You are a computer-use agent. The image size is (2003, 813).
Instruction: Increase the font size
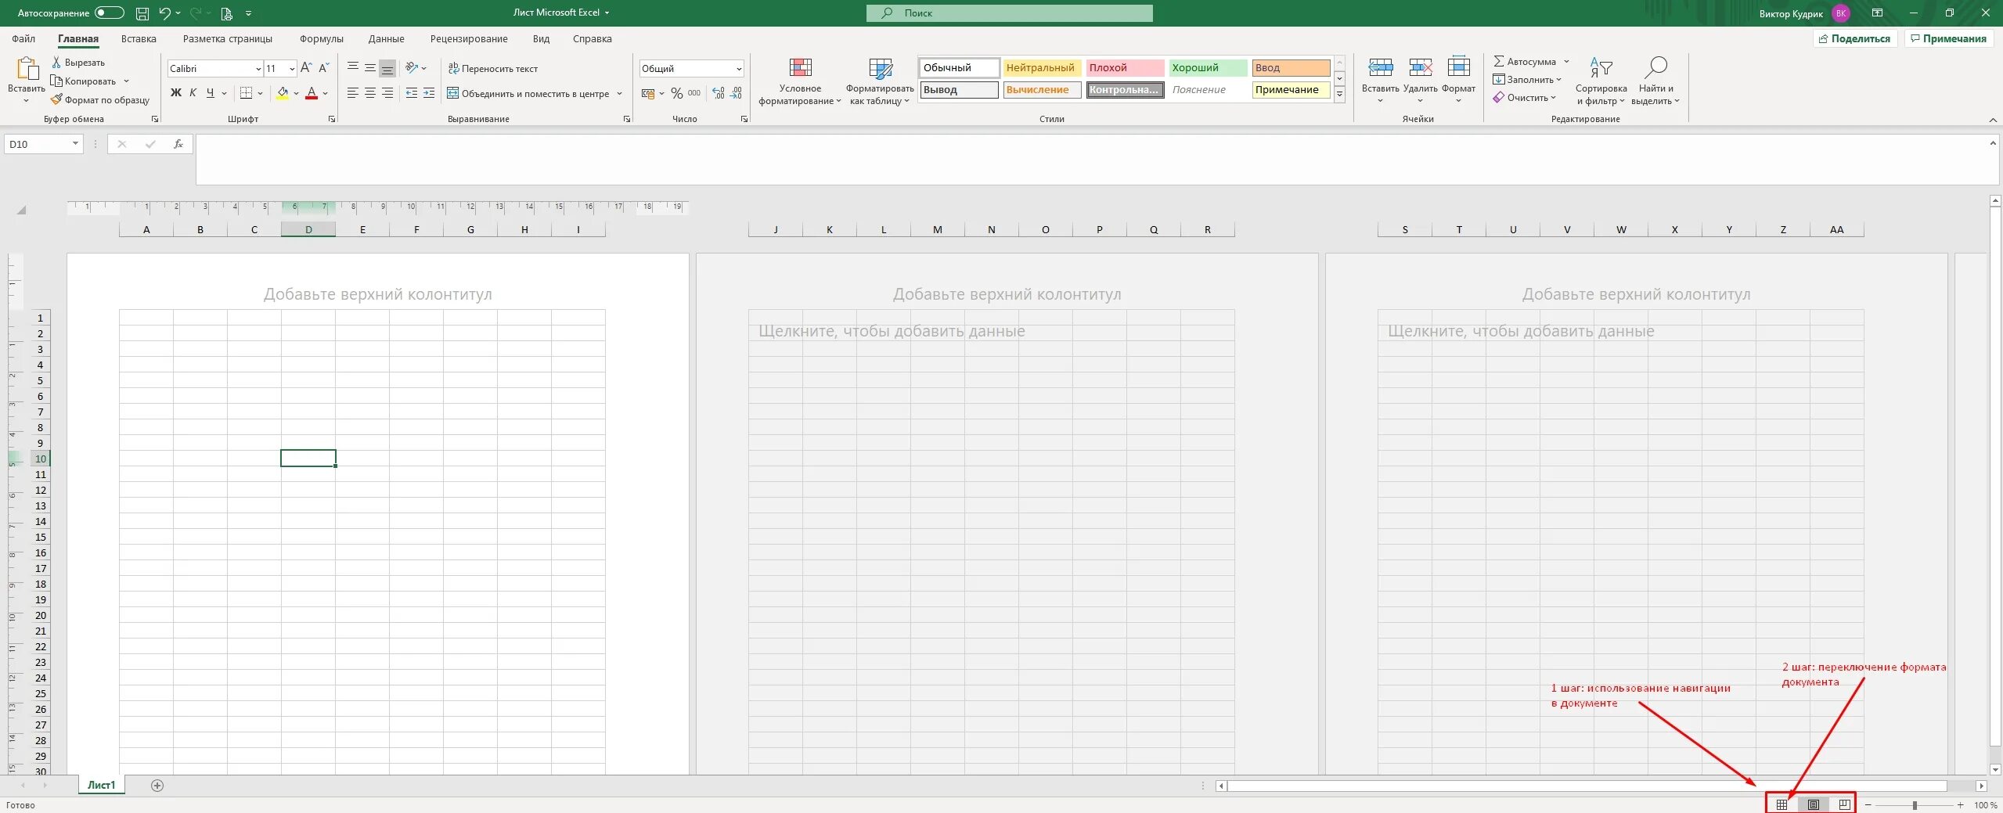306,68
